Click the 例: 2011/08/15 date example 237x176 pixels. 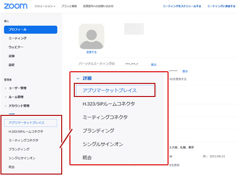coord(214,156)
